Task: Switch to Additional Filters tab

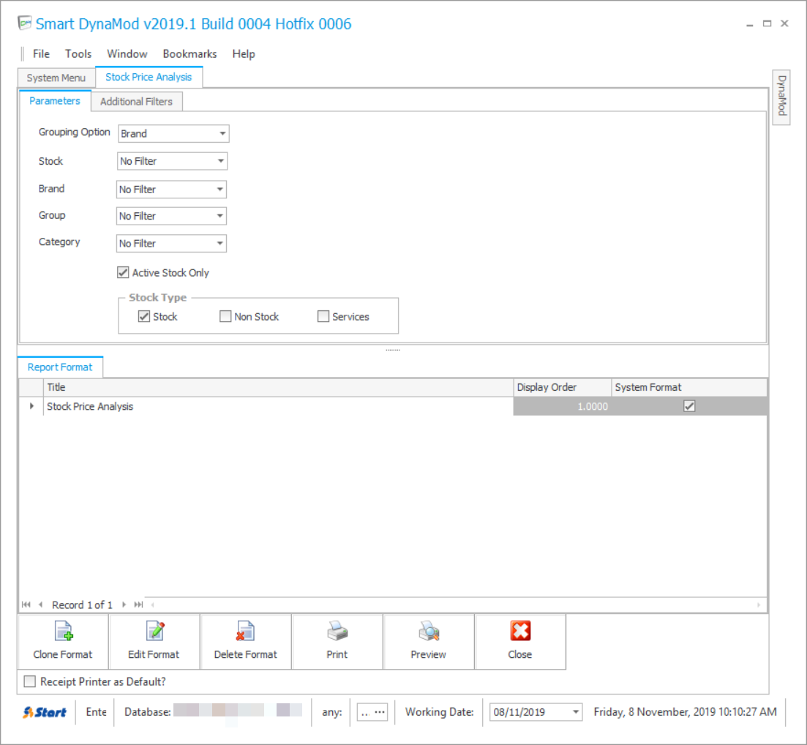Action: coord(136,102)
